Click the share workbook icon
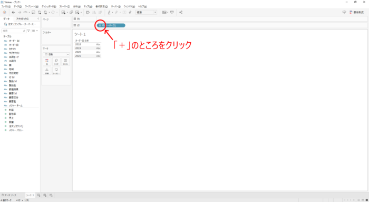Image resolution: width=369 pixels, height=202 pixels. point(181,12)
